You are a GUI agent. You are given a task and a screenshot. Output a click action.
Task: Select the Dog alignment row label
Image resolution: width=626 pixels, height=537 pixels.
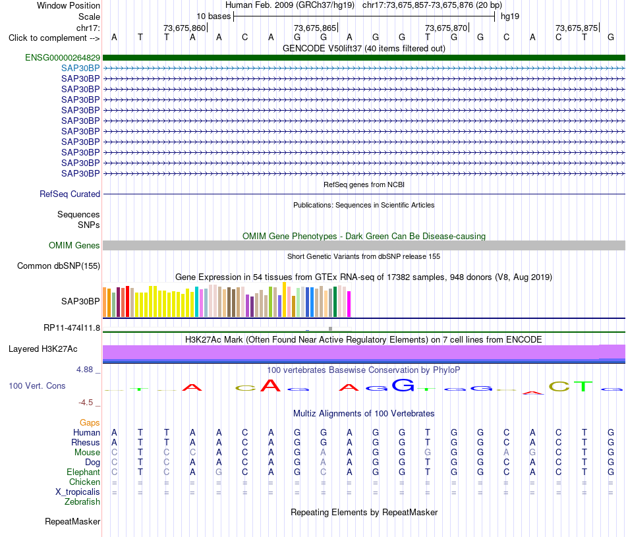(x=92, y=463)
